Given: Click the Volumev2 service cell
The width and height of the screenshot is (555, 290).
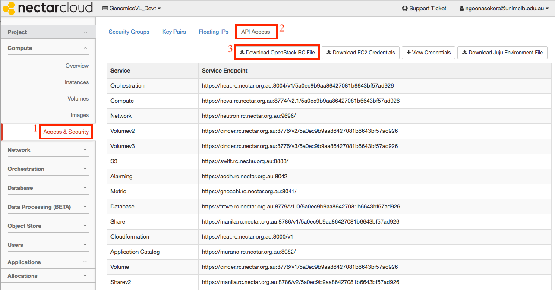Looking at the screenshot, I should [x=152, y=131].
